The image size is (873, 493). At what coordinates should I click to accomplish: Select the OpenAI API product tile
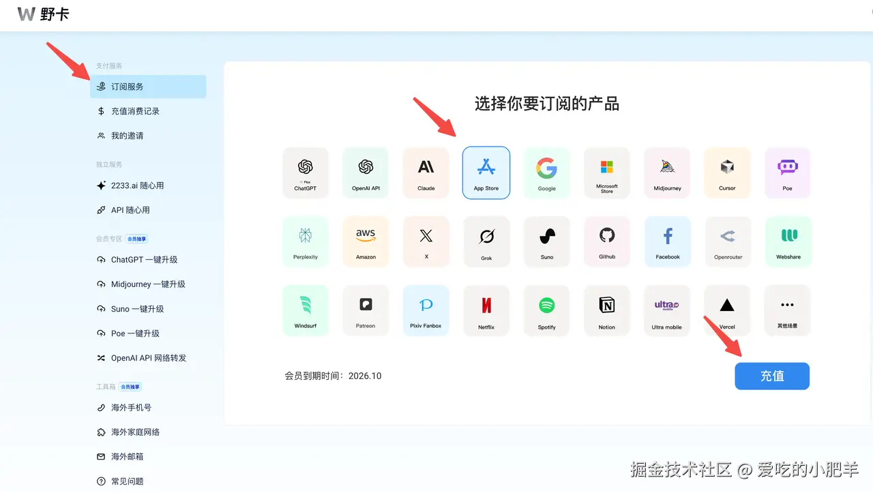[366, 173]
